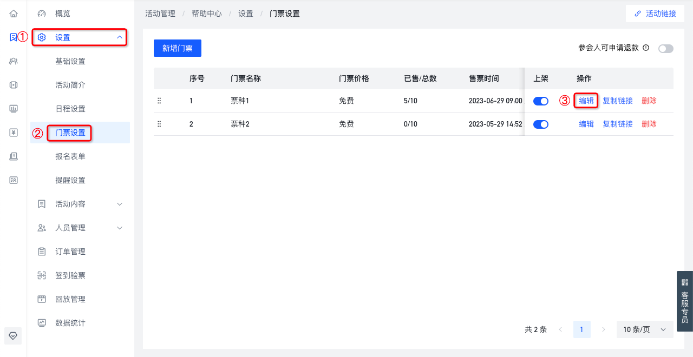Click the yen payment icon in left rail
This screenshot has width=693, height=357.
pos(14,133)
